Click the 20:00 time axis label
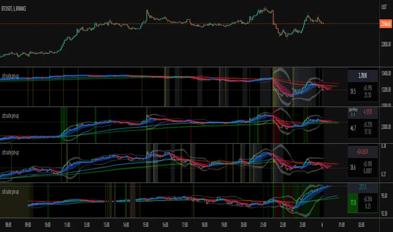 pyautogui.click(x=243, y=225)
